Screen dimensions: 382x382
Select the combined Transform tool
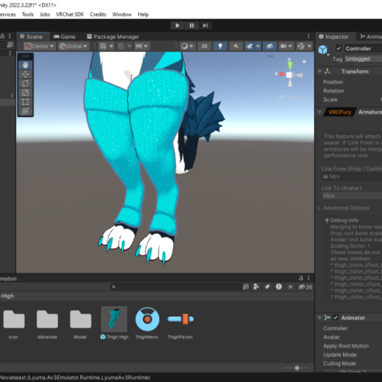tap(25, 111)
